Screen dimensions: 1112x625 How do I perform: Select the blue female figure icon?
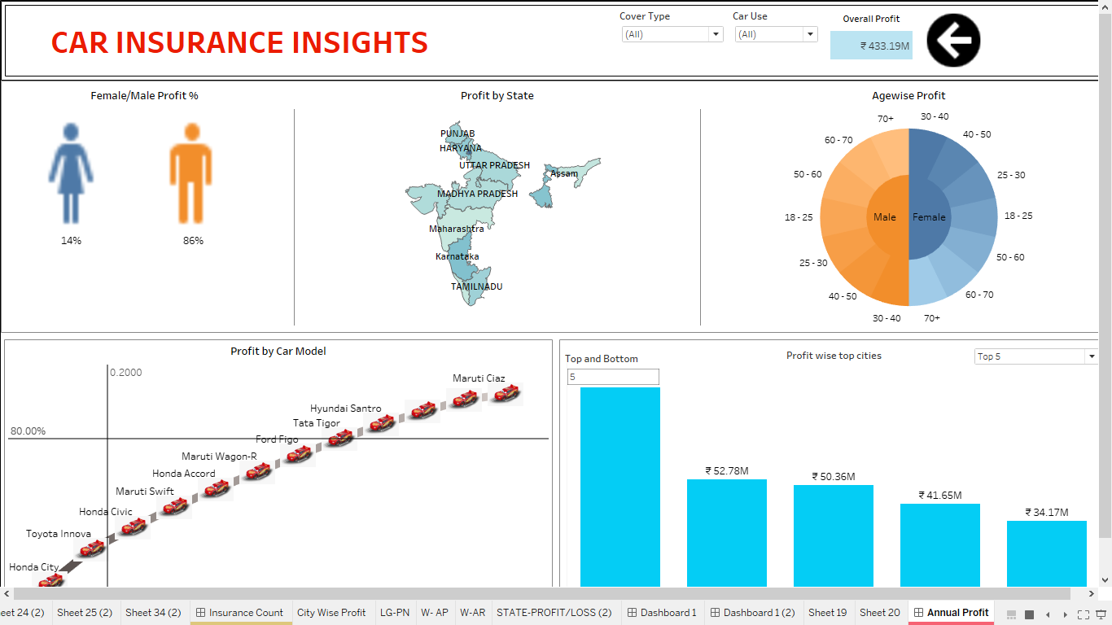pyautogui.click(x=71, y=173)
